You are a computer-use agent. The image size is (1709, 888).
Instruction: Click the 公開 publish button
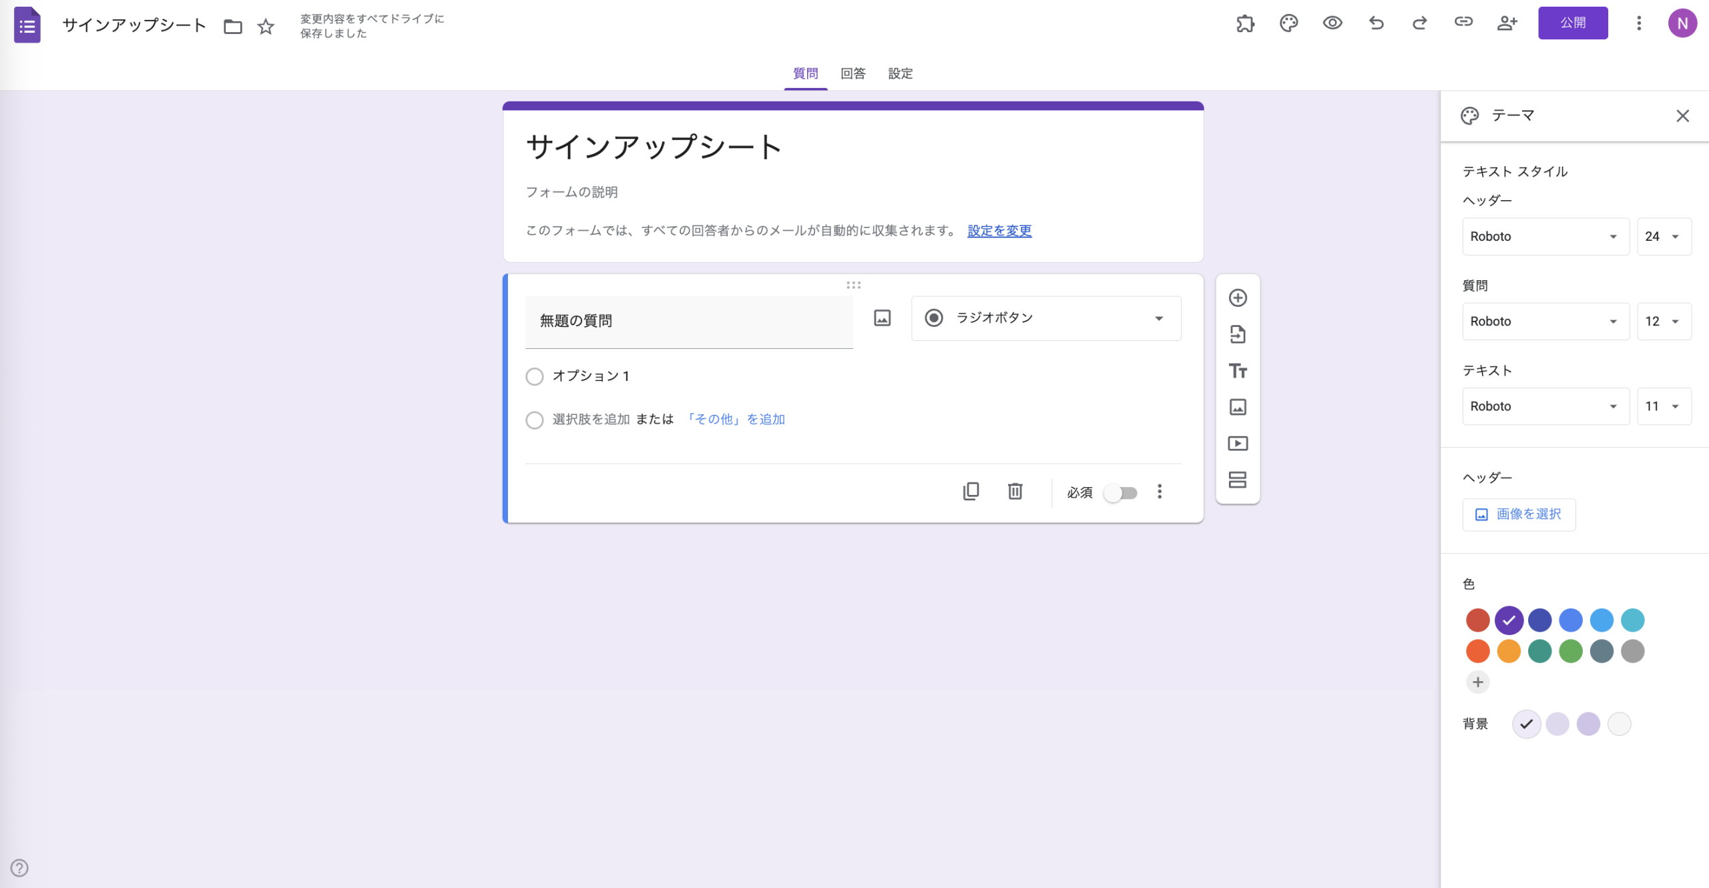[1573, 22]
